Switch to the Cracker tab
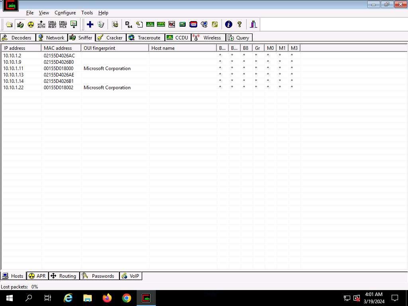408x306 pixels. click(110, 38)
